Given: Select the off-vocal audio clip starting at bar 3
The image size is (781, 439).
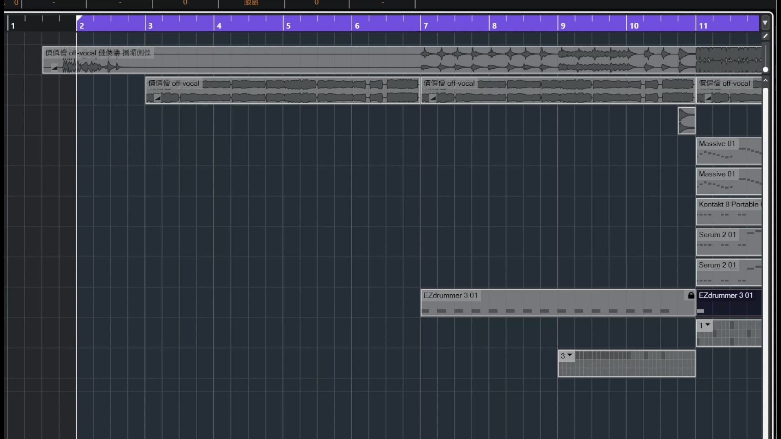Looking at the screenshot, I should tap(283, 90).
